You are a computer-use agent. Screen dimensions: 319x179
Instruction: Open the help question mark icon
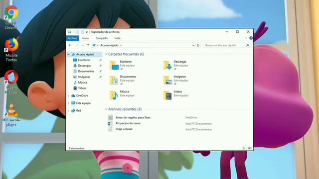251,38
